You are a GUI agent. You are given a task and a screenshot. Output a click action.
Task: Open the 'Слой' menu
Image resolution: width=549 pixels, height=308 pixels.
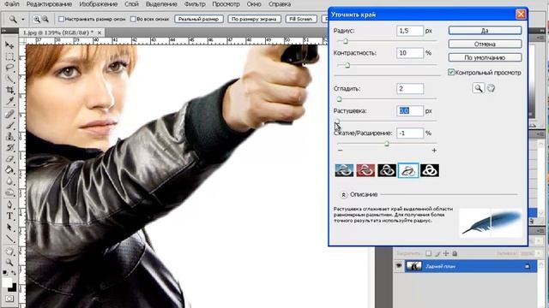tap(131, 4)
